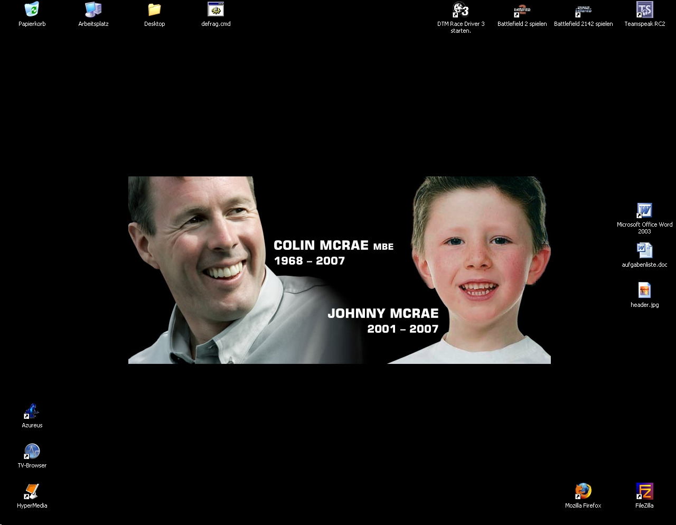676x525 pixels.
Task: Click the '2001 – 2007' dates text
Action: coord(402,329)
